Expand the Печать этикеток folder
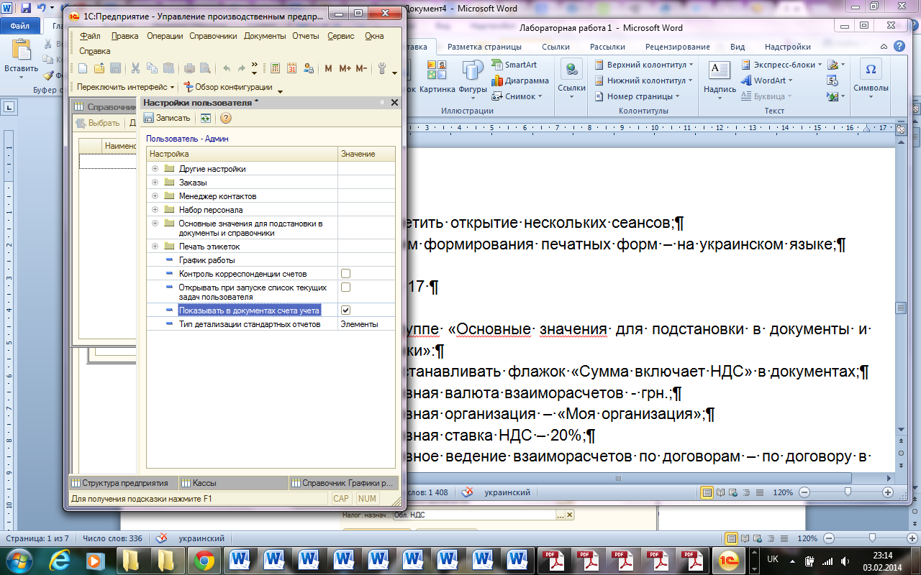 coord(155,247)
